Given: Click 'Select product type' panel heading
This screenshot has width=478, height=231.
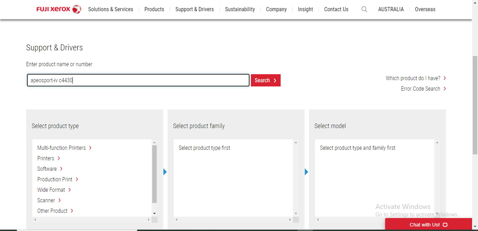Looking at the screenshot, I should [55, 126].
